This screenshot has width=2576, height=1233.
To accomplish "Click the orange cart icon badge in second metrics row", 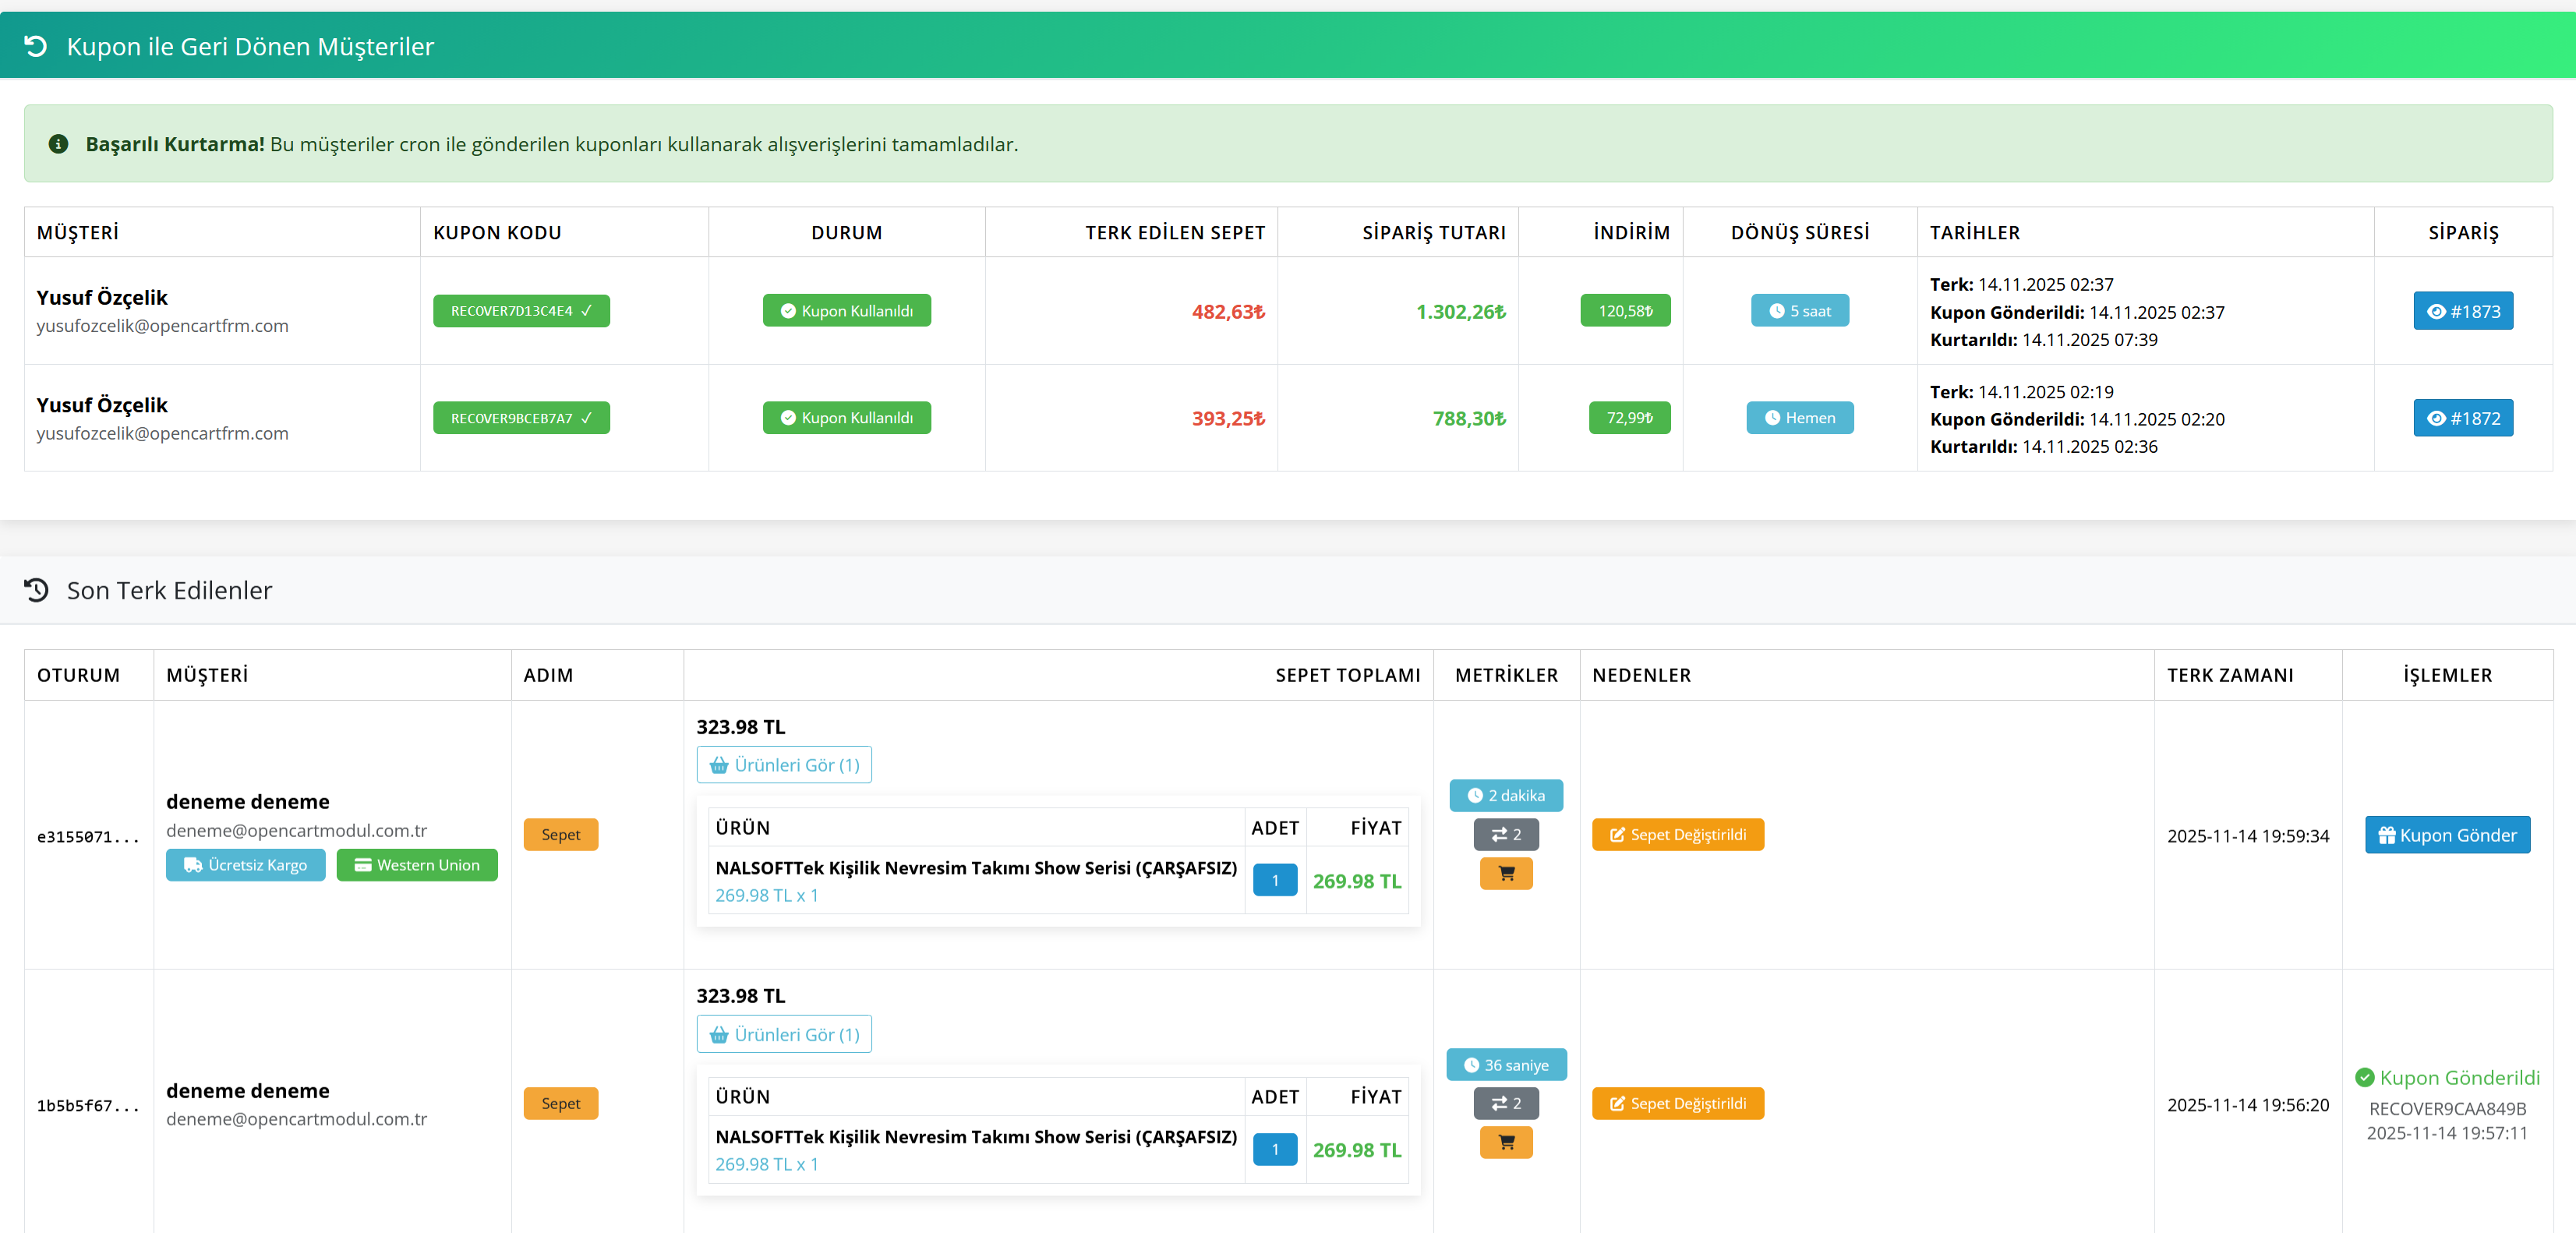I will (1505, 1142).
